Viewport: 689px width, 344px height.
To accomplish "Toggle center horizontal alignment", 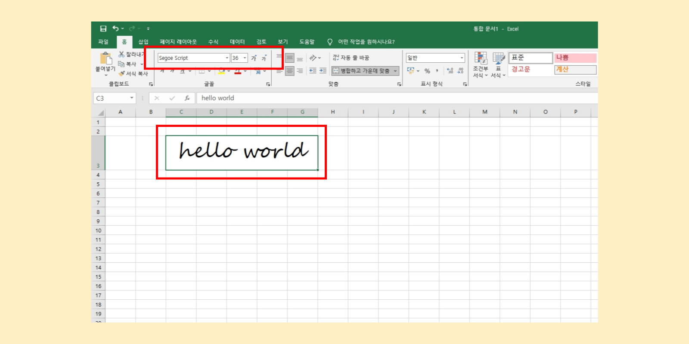I will tap(289, 71).
